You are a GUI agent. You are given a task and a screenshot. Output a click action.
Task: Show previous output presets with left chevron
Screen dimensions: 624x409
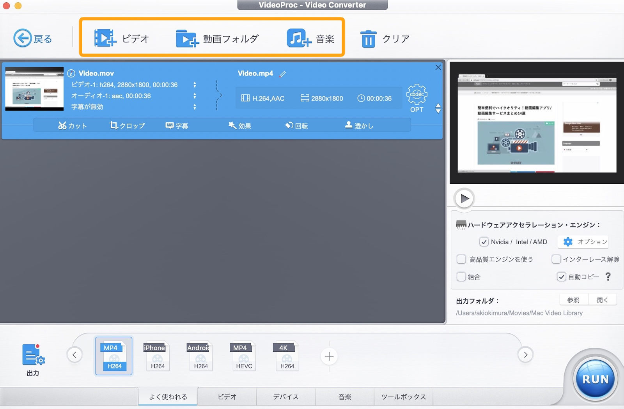tap(74, 354)
